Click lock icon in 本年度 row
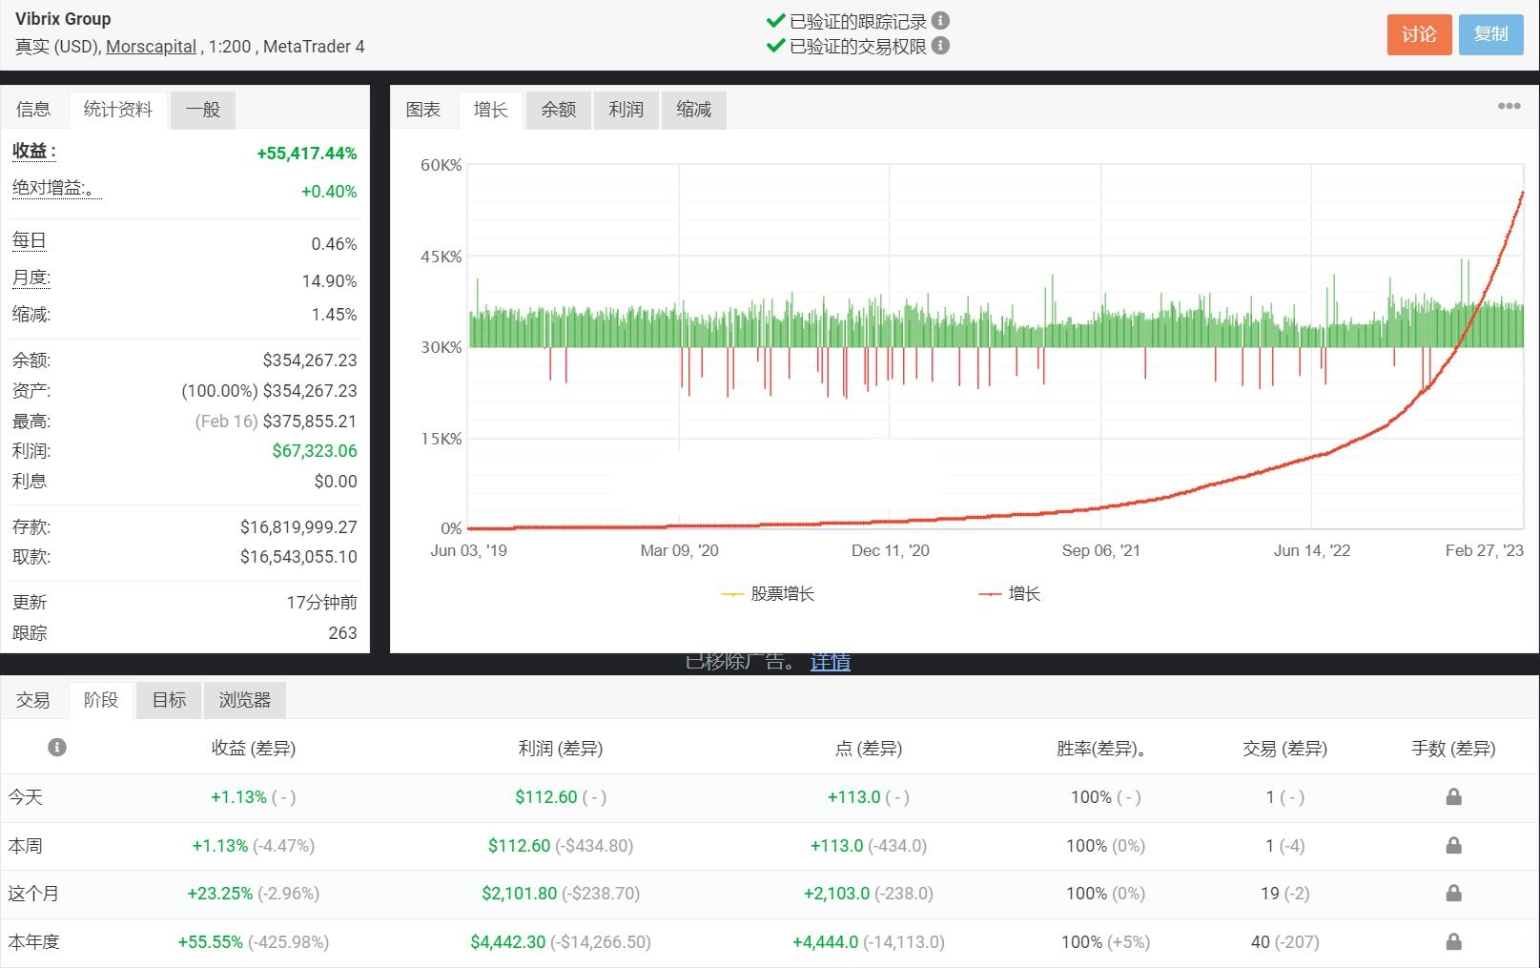 [1453, 942]
